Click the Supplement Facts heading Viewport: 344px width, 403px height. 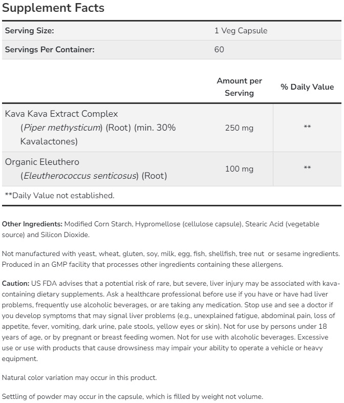(x=53, y=8)
